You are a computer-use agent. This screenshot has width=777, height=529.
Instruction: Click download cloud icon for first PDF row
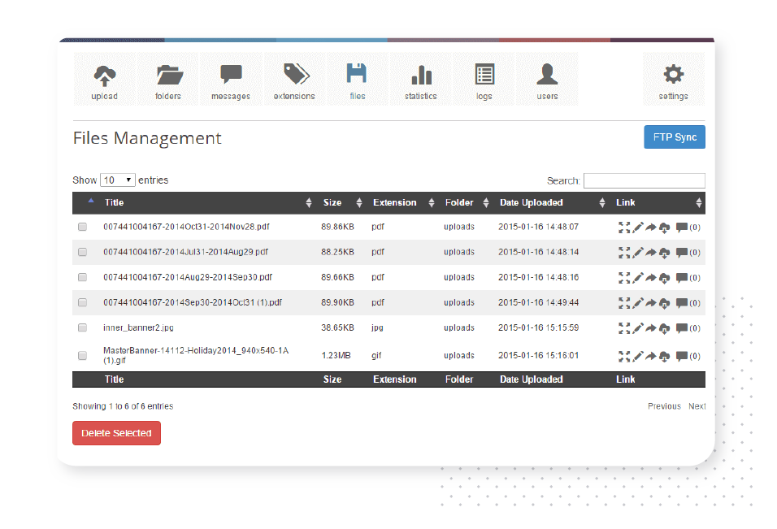click(664, 228)
